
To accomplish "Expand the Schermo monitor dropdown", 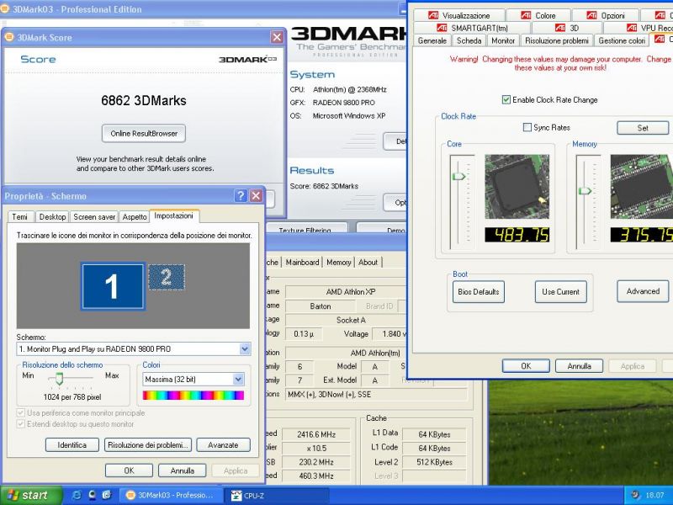I will (245, 348).
